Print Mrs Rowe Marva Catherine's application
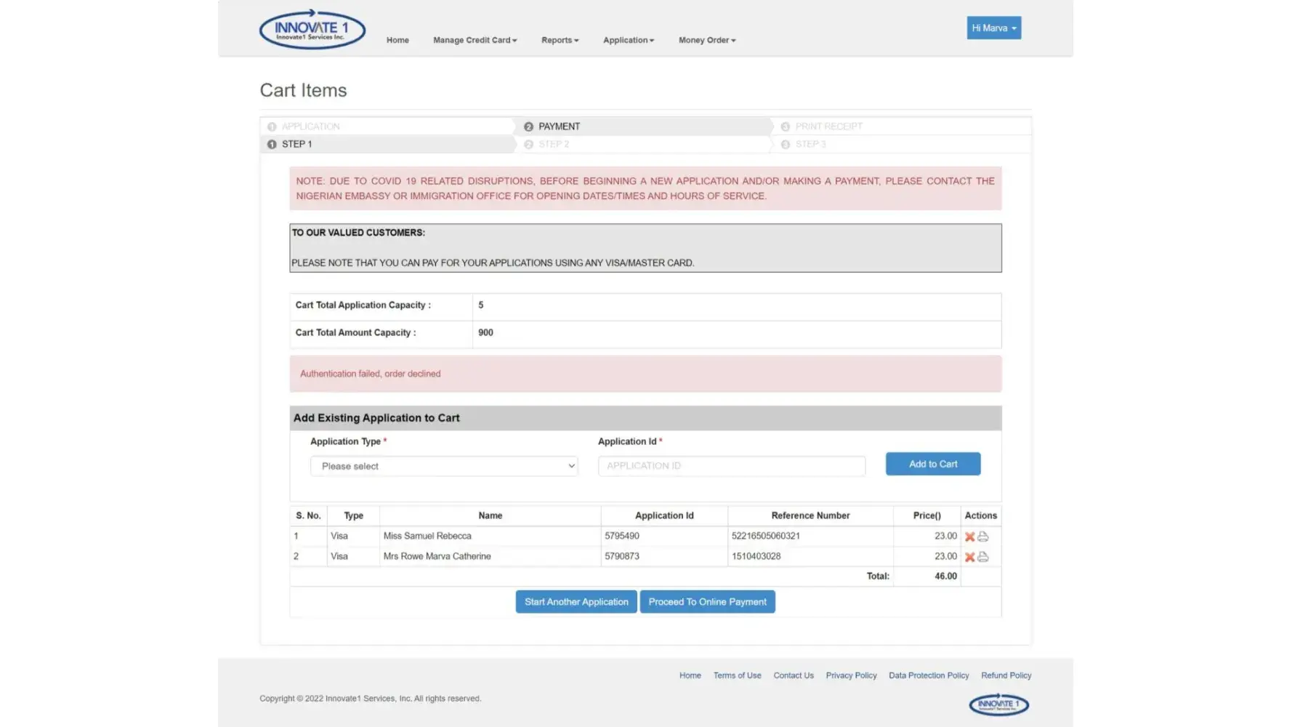Image resolution: width=1292 pixels, height=727 pixels. click(983, 557)
